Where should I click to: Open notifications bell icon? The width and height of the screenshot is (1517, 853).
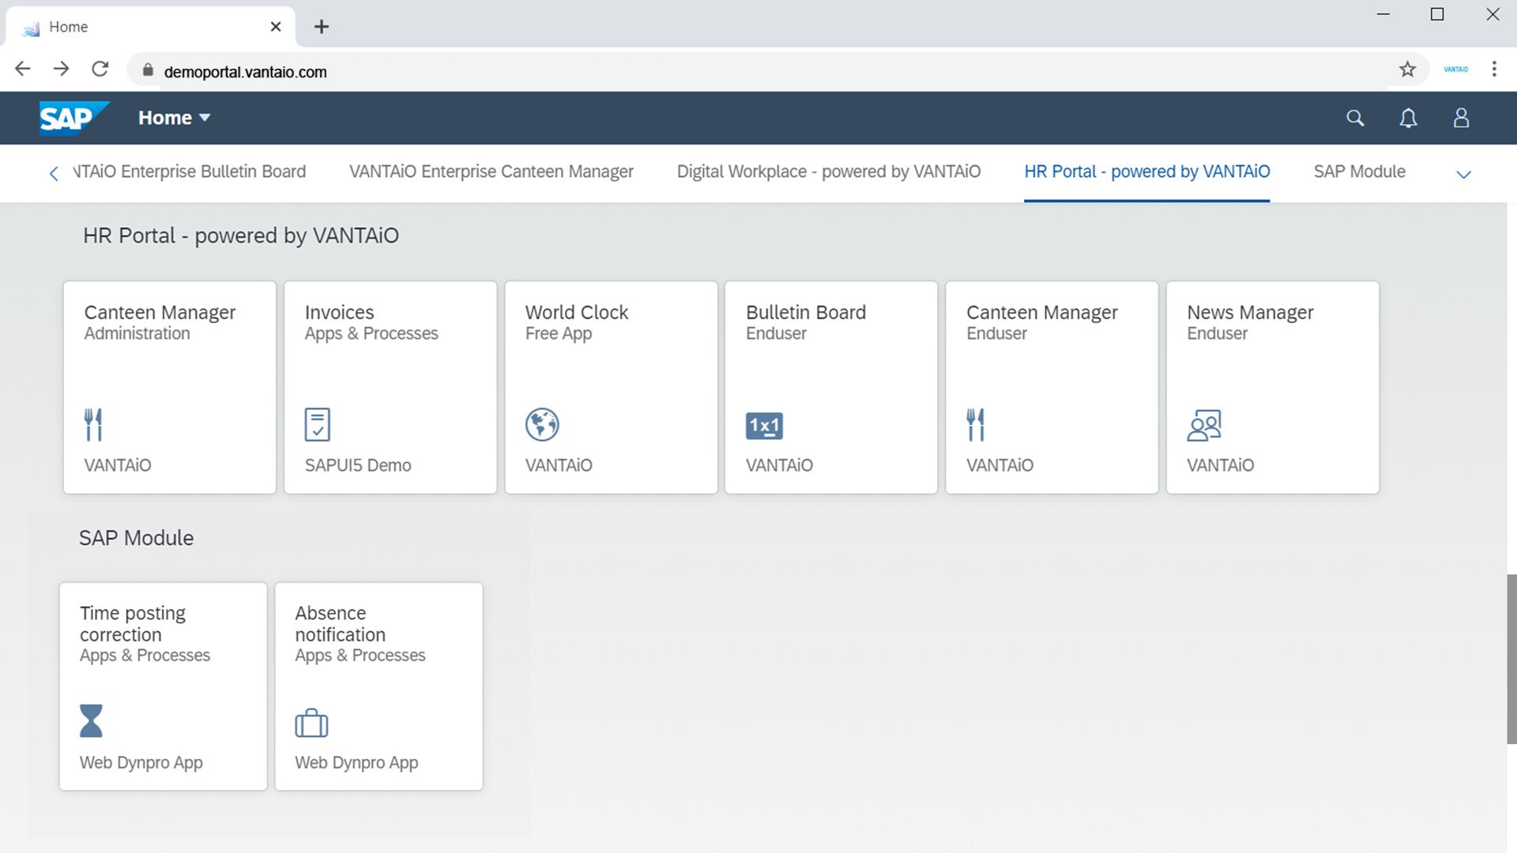1408,118
